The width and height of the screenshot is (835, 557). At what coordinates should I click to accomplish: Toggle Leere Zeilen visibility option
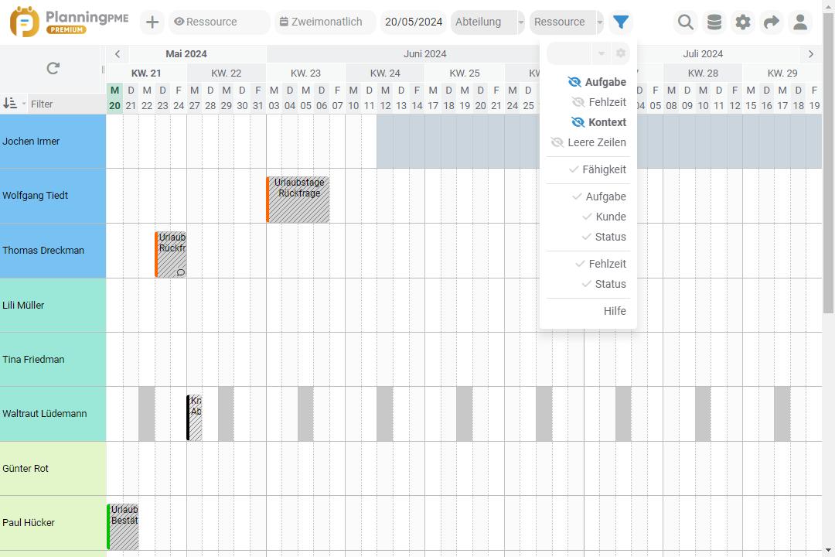click(x=588, y=142)
